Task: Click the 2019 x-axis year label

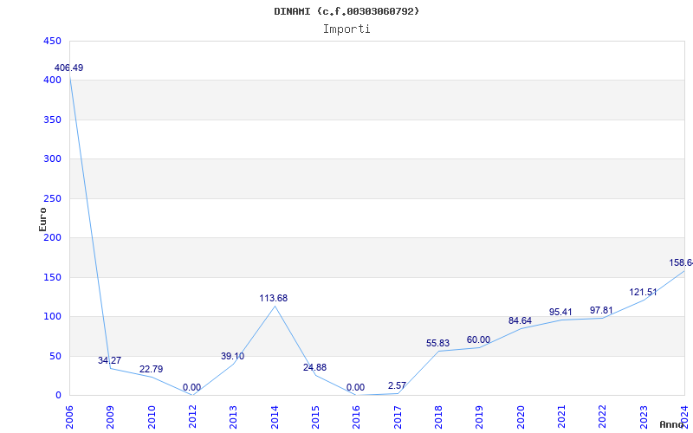Action: click(480, 417)
